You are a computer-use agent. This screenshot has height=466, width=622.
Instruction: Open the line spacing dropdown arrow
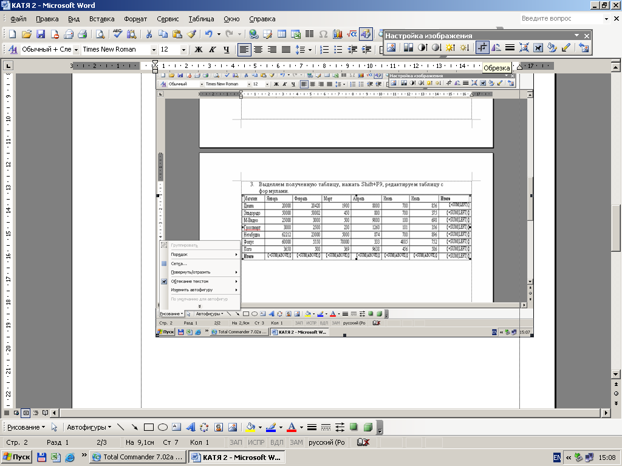310,50
